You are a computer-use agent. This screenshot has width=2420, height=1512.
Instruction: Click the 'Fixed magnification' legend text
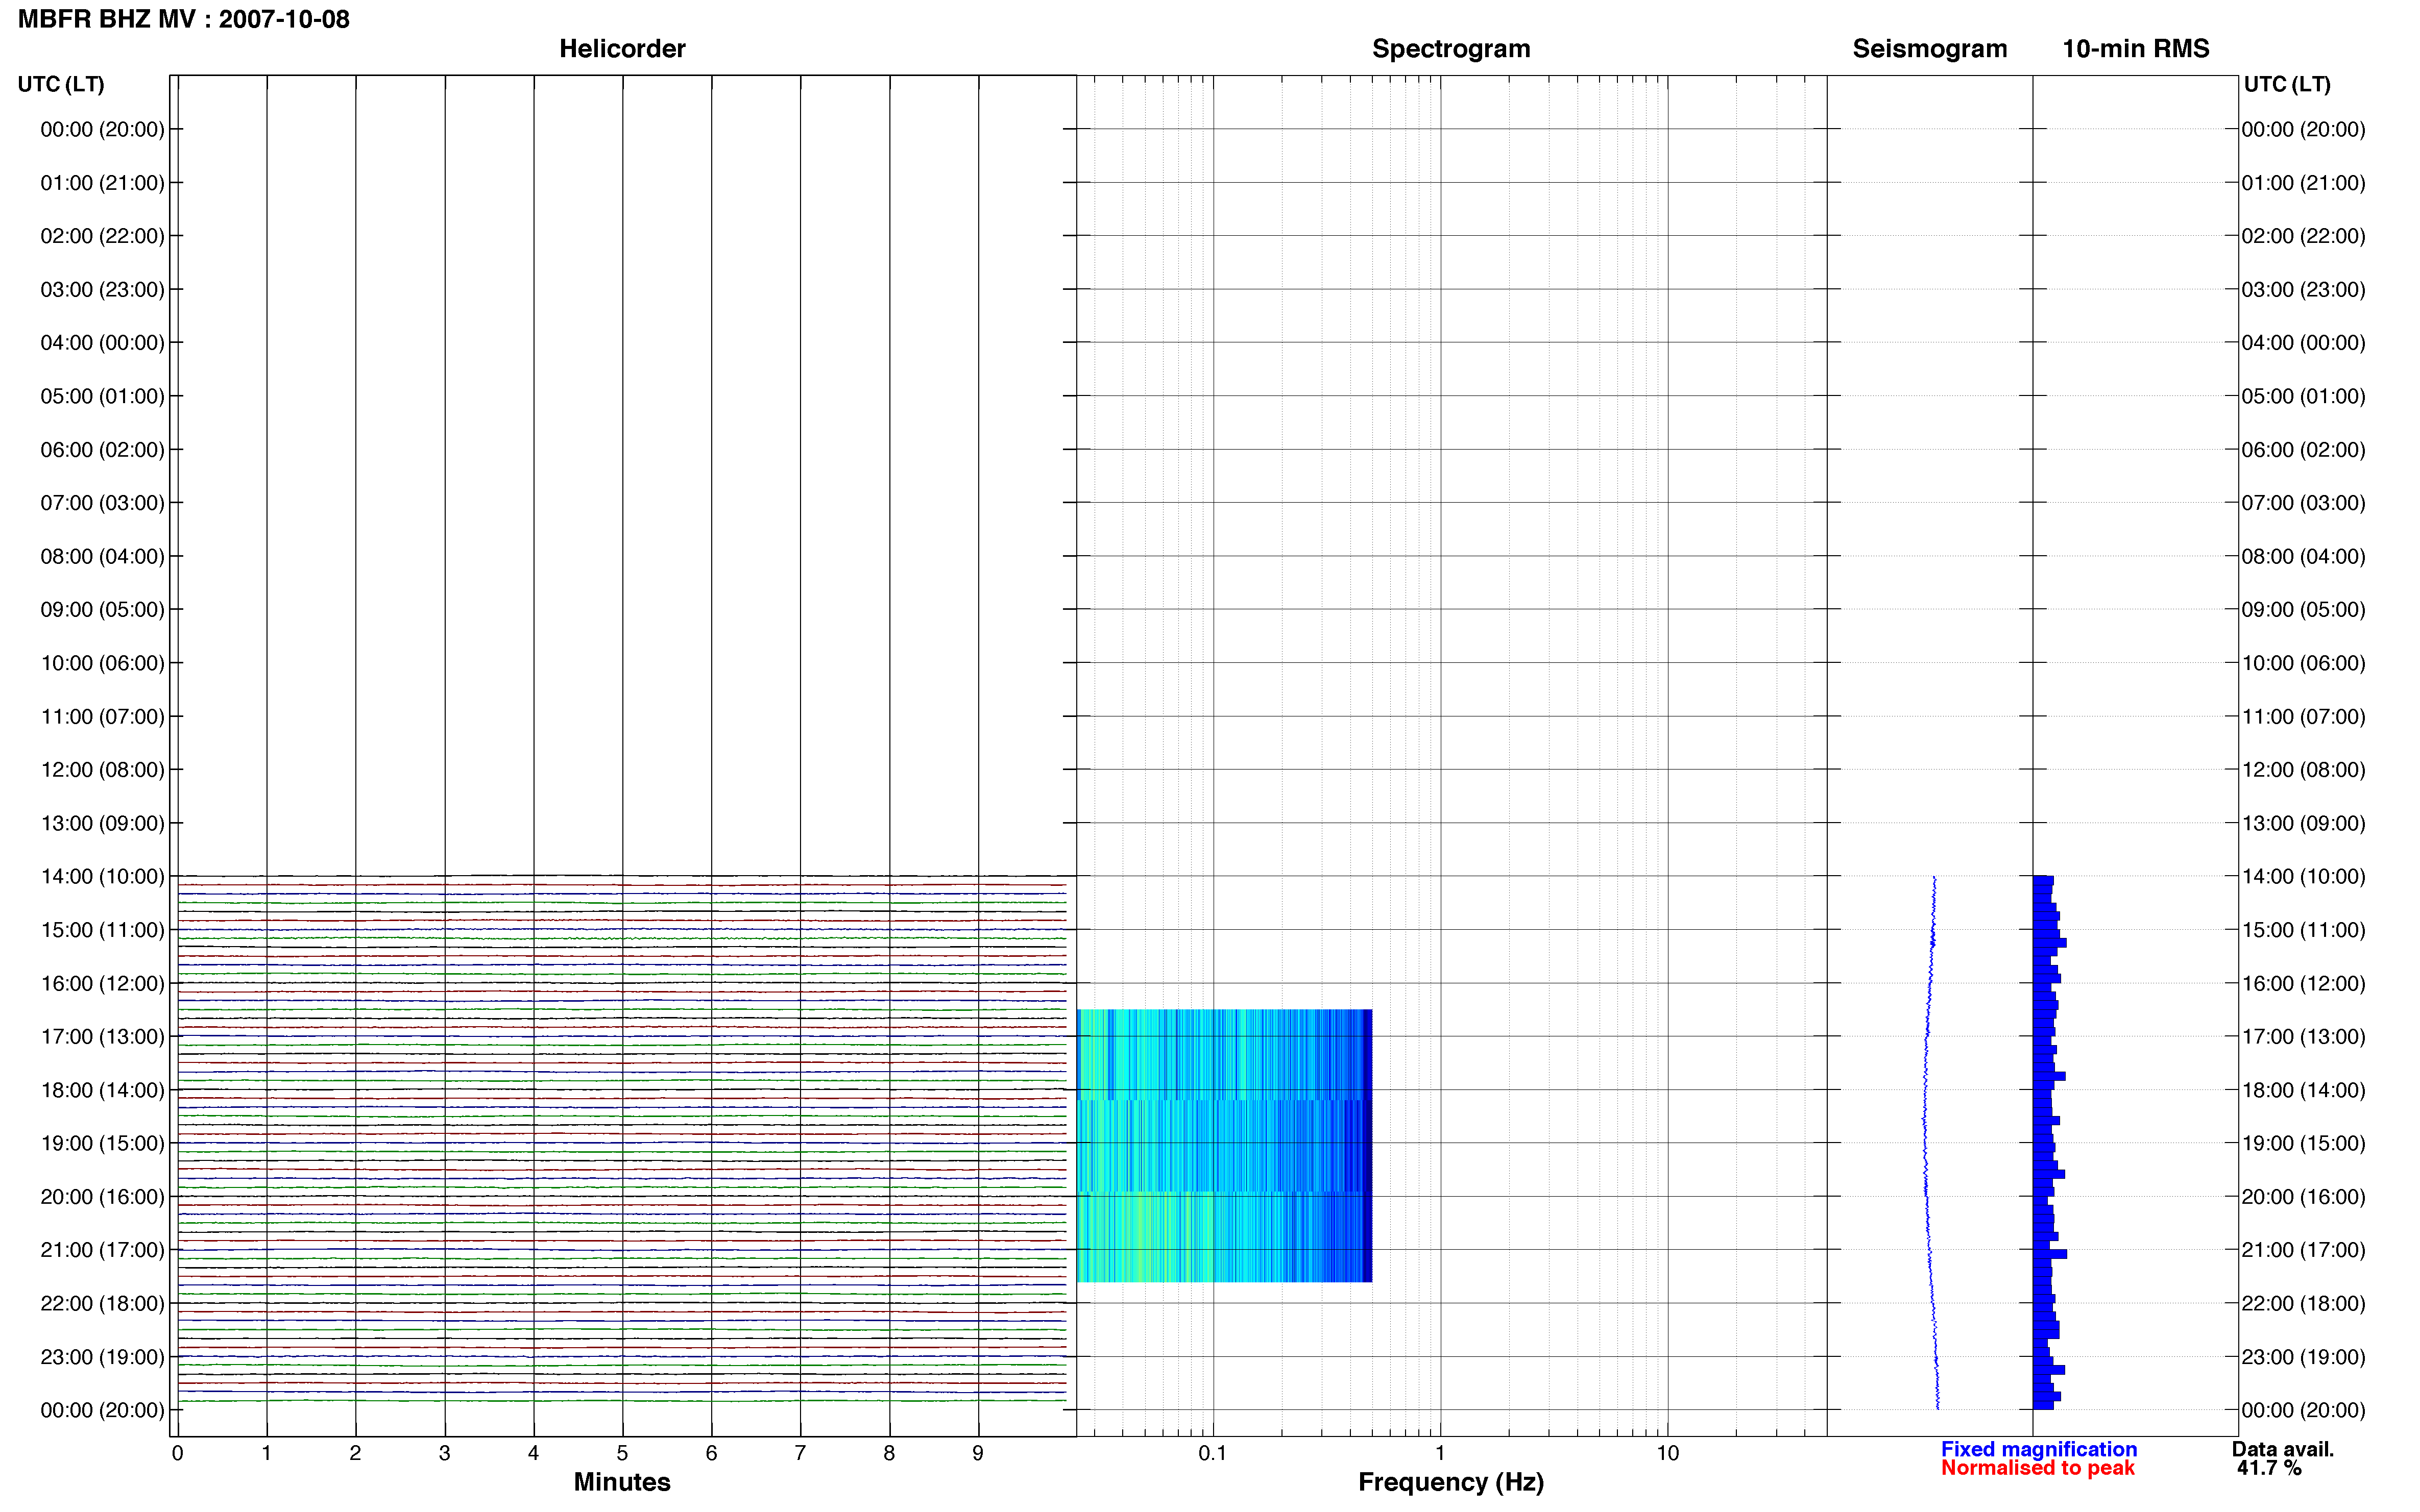click(2039, 1449)
